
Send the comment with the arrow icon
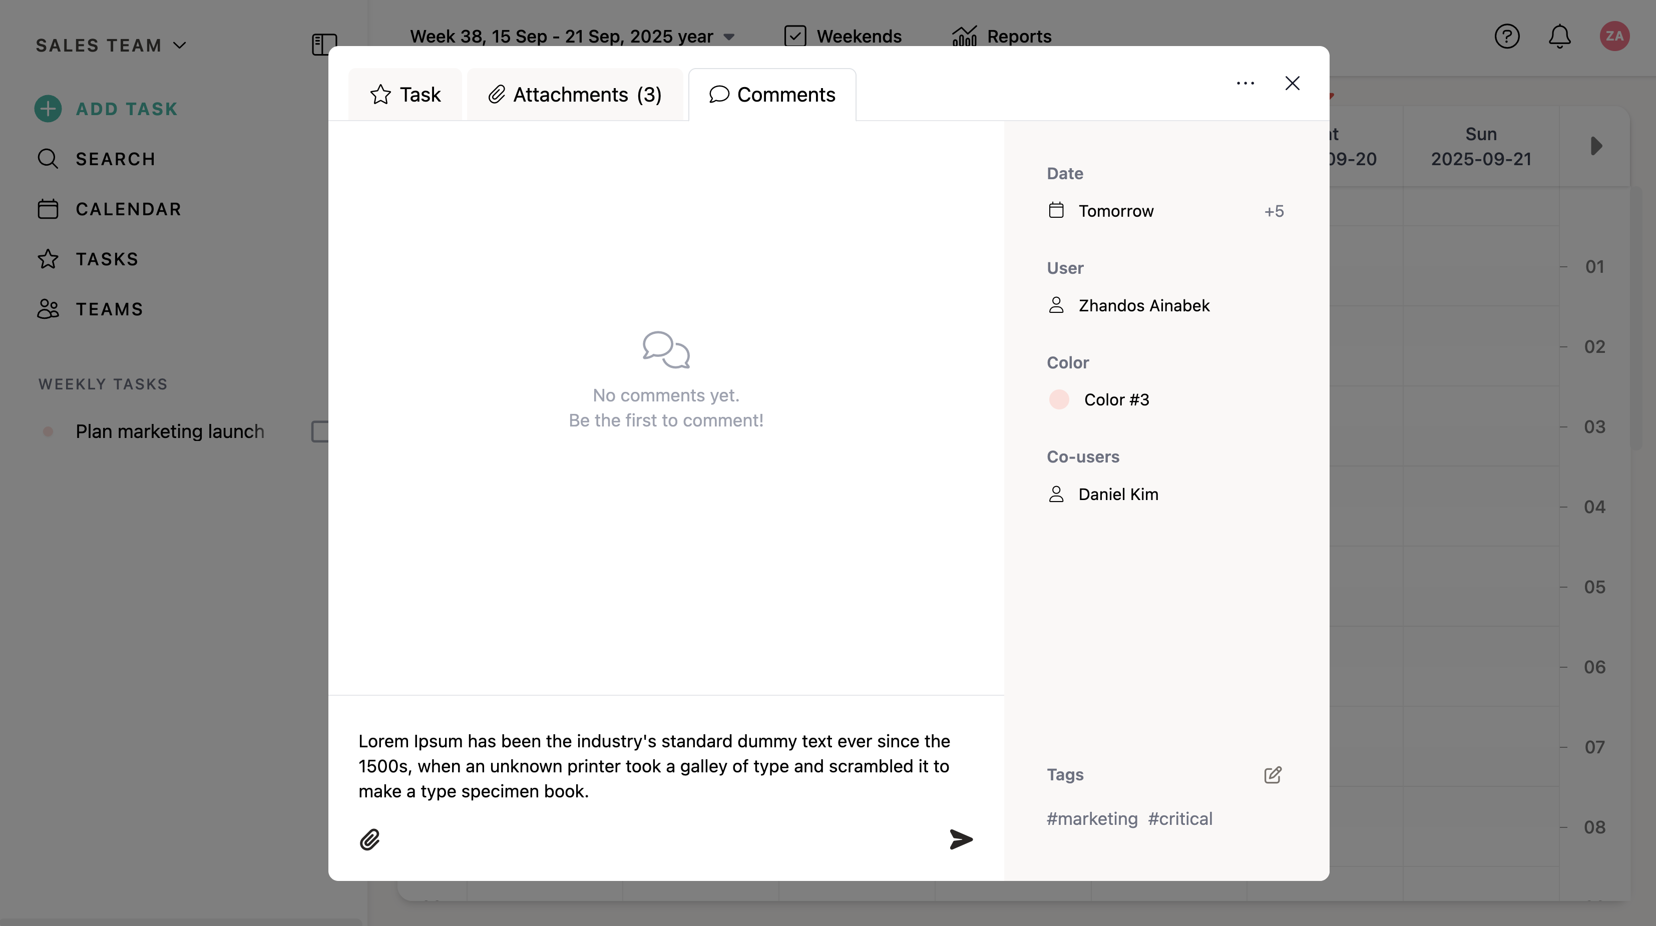[x=961, y=839]
